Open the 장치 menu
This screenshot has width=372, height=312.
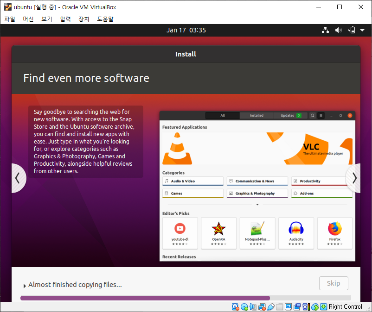coord(84,19)
